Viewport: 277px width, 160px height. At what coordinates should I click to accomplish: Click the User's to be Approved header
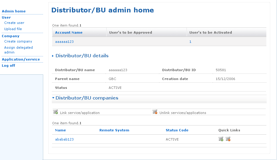[131, 32]
